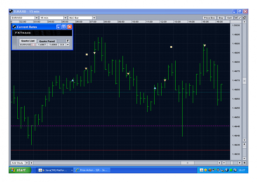Click the Buy button
Image resolution: width=257 pixels, height=182 pixels.
click(221, 18)
